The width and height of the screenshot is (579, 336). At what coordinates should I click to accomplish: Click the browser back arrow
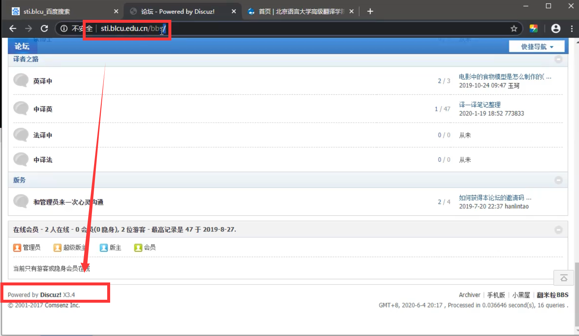pyautogui.click(x=13, y=28)
